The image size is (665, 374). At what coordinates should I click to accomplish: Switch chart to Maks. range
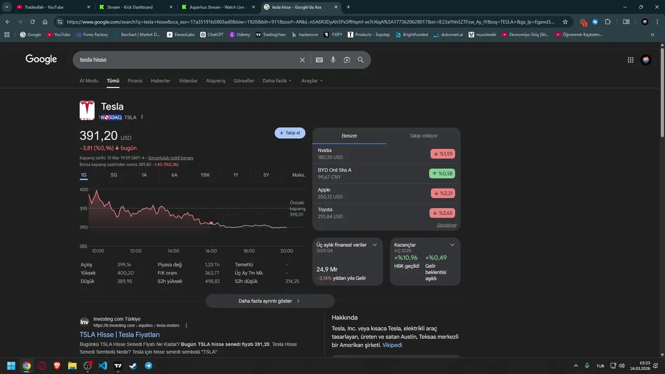pos(299,175)
